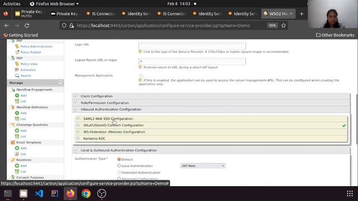358x201 pixels.
Task: Open the tracking protection shield icon
Action: pyautogui.click(x=64, y=26)
